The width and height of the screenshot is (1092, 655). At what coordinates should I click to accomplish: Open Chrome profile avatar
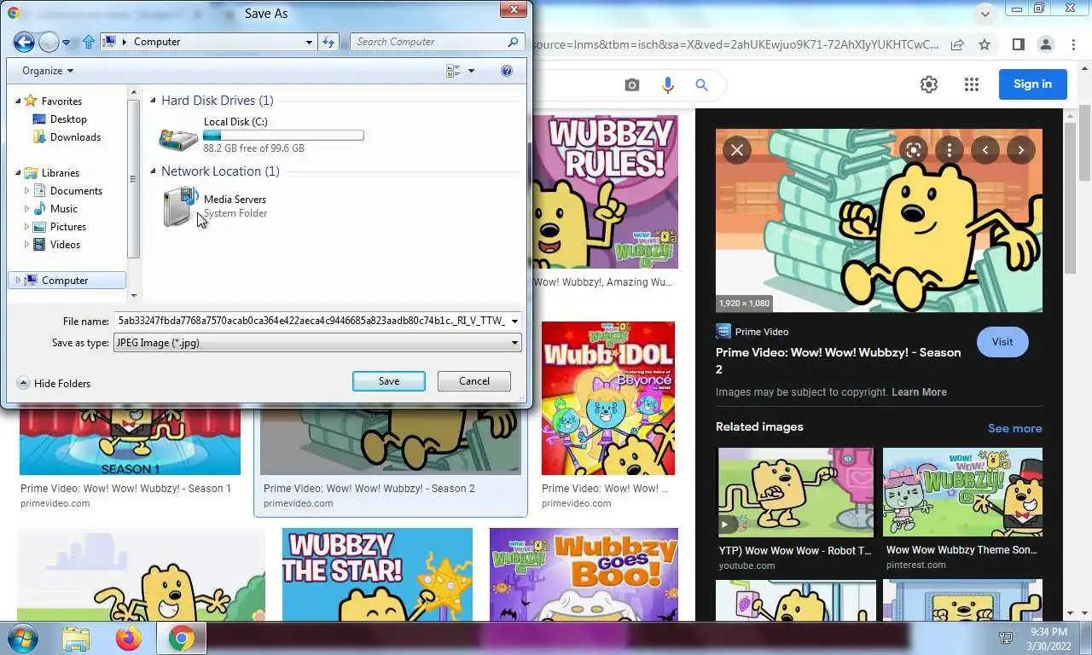1045,44
